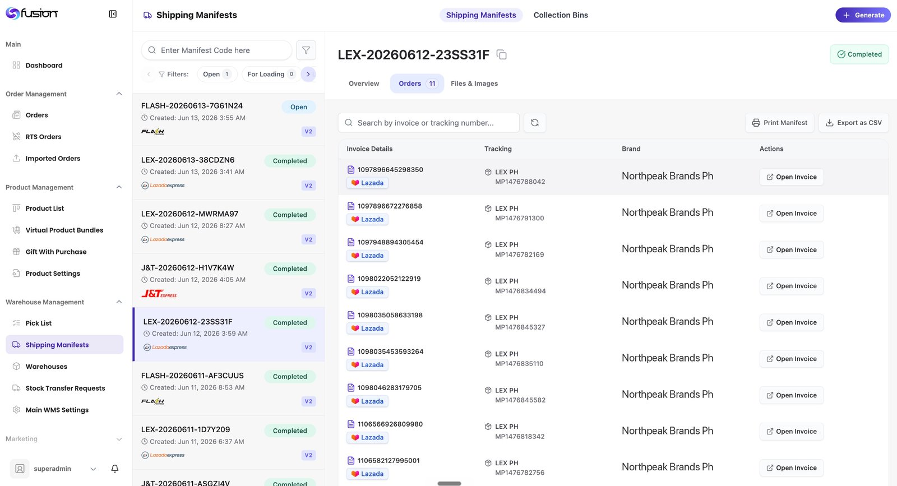
Task: Select the Shipping Manifests top tab
Action: [481, 15]
